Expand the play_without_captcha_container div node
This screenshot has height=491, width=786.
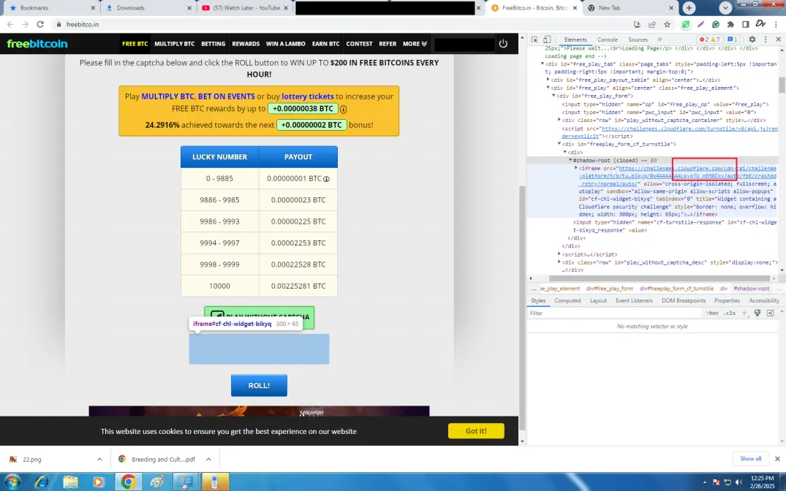(x=559, y=120)
